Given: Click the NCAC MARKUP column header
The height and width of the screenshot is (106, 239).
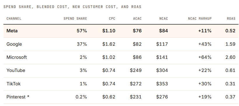Looking at the screenshot, I should point(200,19).
